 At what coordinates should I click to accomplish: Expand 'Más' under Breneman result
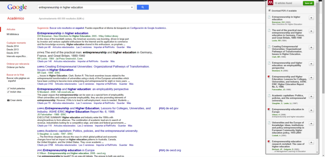click(x=129, y=47)
